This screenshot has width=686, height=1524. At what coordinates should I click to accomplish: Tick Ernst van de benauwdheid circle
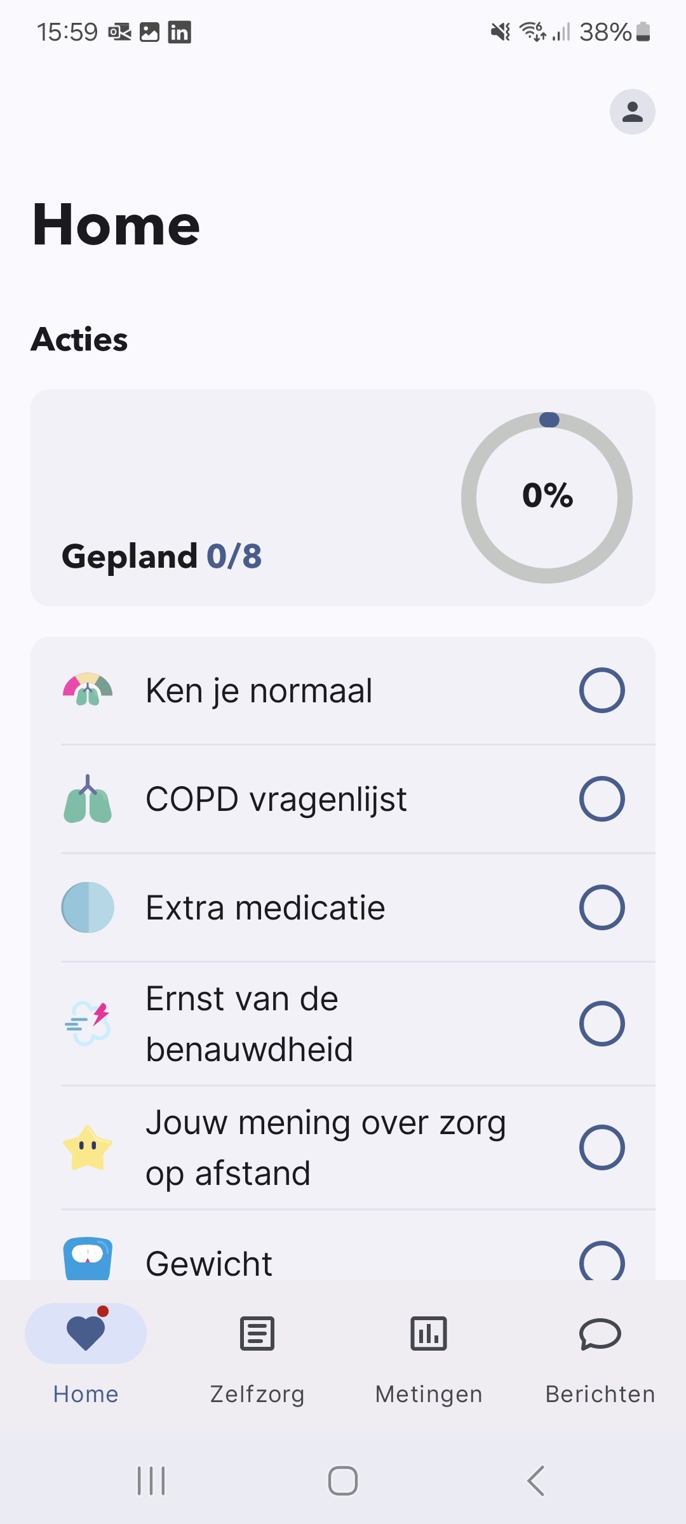click(x=602, y=1024)
